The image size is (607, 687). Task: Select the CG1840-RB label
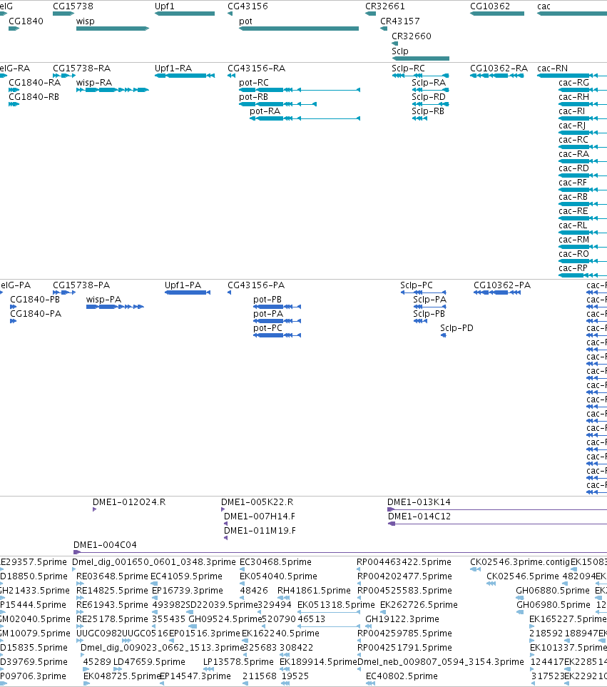click(x=34, y=97)
